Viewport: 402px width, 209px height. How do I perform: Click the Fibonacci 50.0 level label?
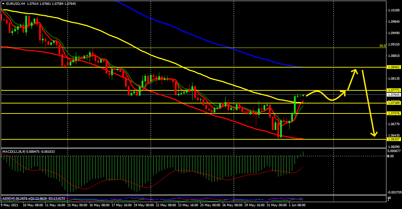[382, 46]
